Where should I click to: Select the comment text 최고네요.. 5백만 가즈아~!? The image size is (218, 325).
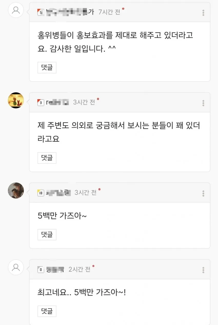[x=82, y=292]
